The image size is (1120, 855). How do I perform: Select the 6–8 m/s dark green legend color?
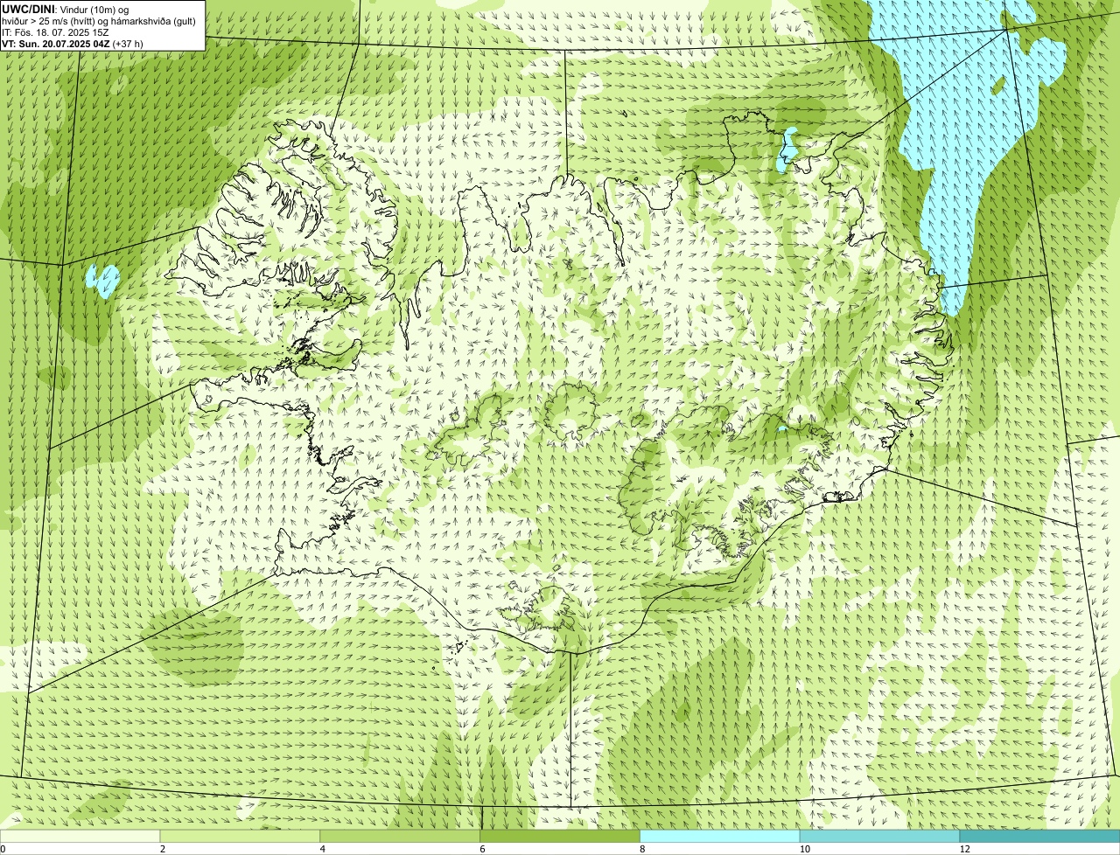[560, 837]
